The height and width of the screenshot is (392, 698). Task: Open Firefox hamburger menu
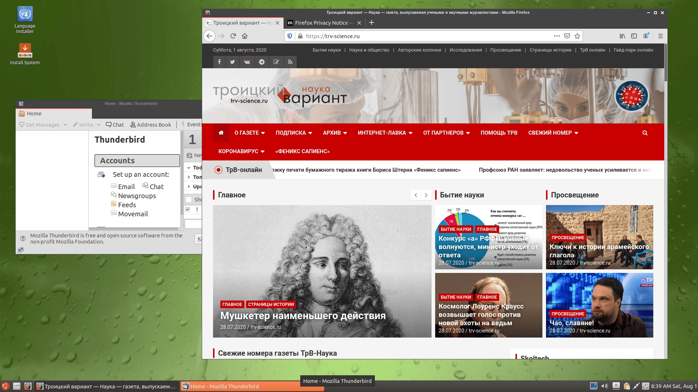[661, 36]
